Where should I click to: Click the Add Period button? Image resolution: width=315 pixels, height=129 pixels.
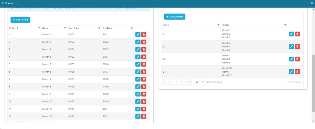[x=20, y=20]
